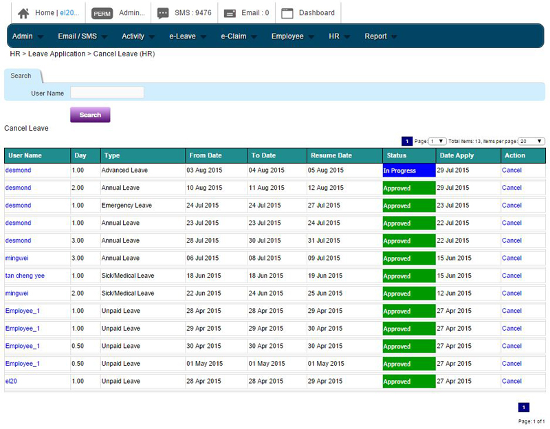Click the el20 link beside Home
Screen dimensions: 550x429
69,13
